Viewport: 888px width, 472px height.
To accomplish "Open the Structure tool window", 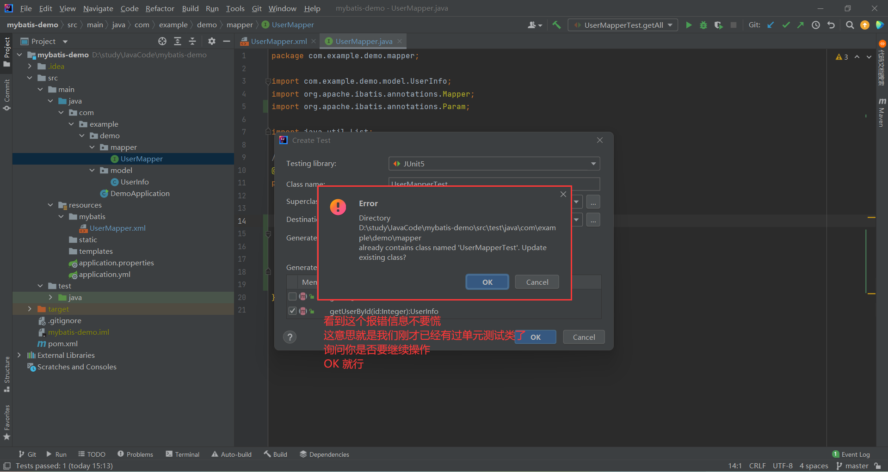I will click(x=6, y=374).
